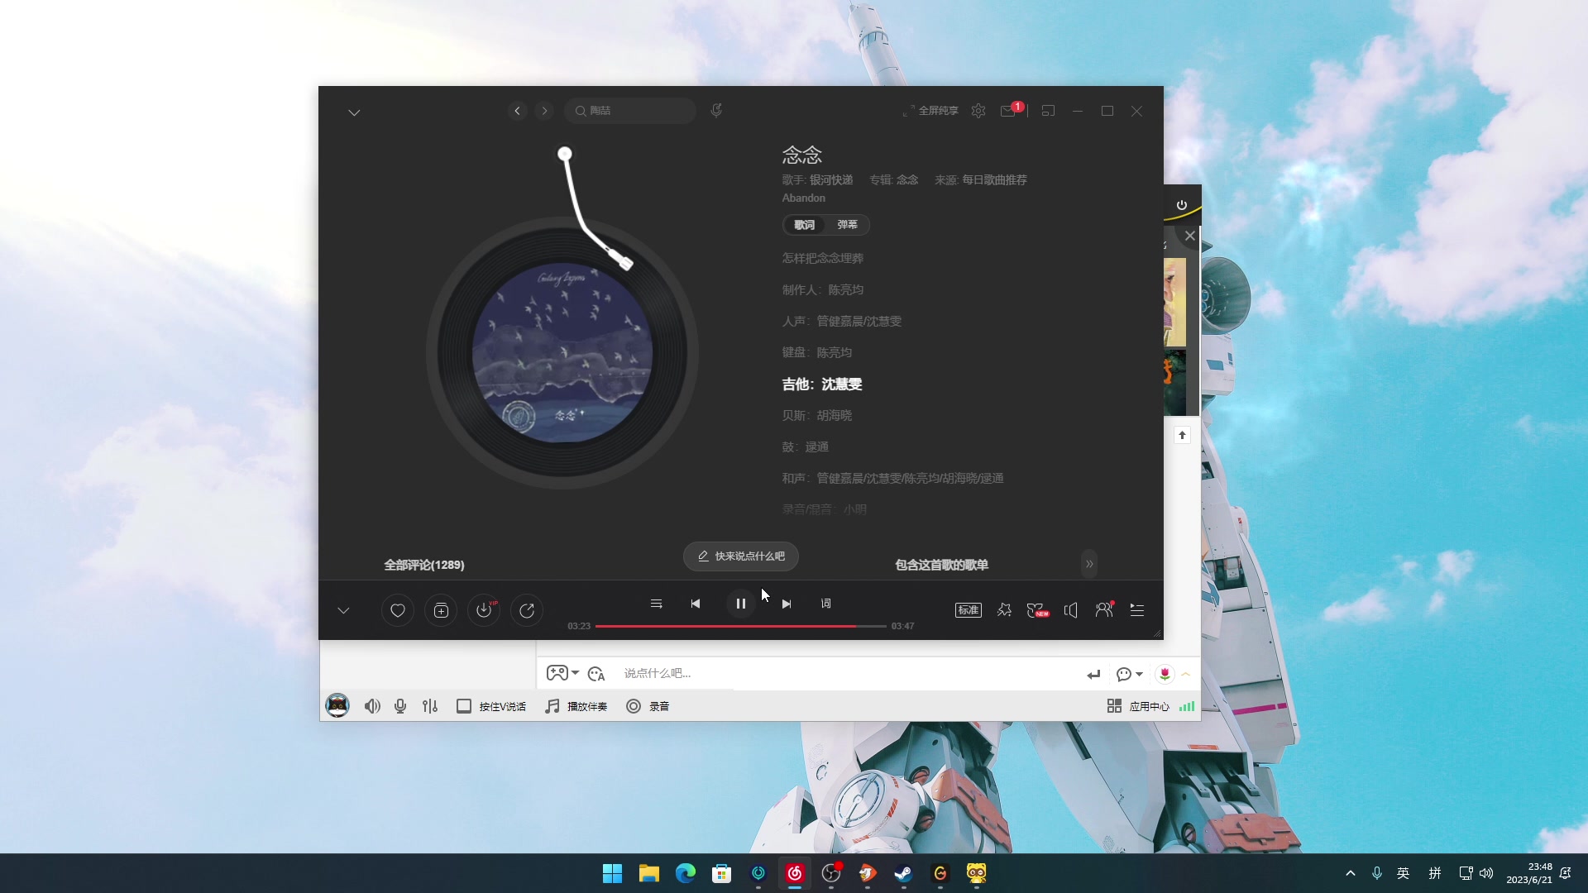Click the power icon in background window

click(1182, 205)
